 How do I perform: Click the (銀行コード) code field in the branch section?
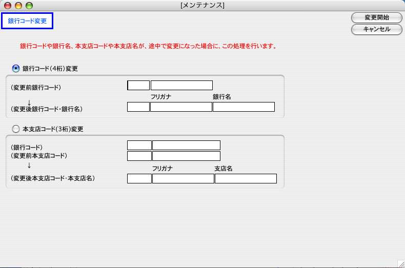(x=139, y=146)
